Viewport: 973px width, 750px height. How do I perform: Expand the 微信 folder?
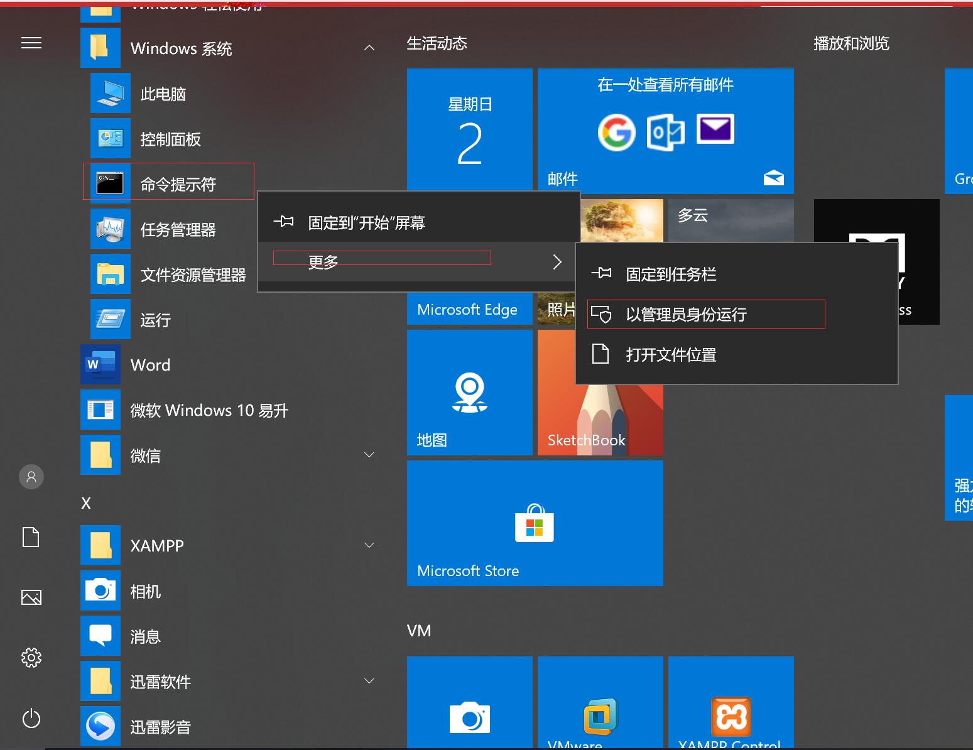pos(369,455)
